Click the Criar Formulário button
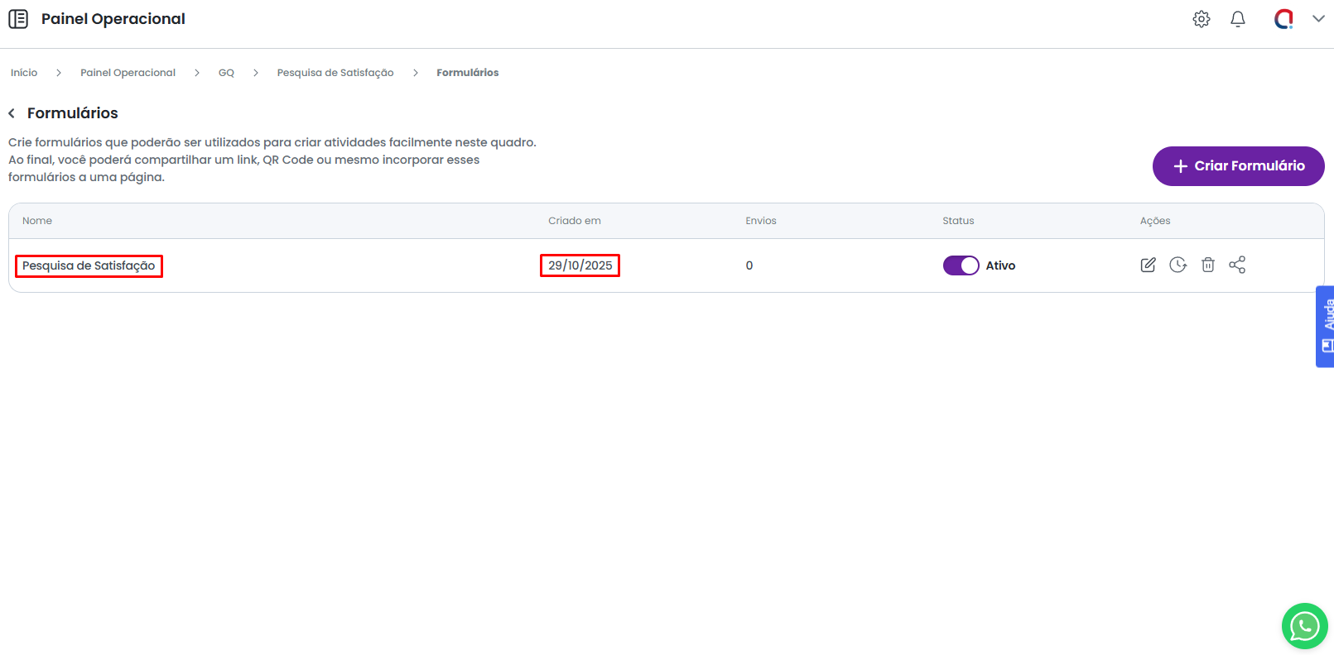Viewport: 1334px width, 655px height. coord(1238,166)
